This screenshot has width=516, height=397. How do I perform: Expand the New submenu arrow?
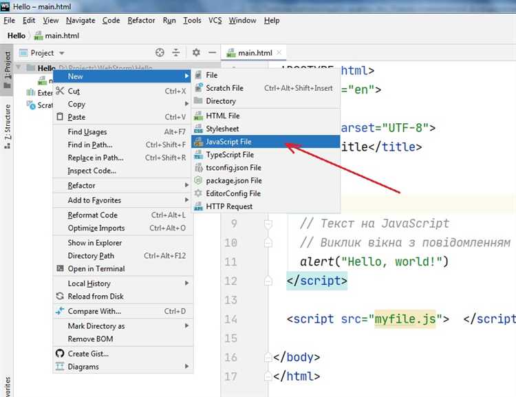[x=186, y=76]
